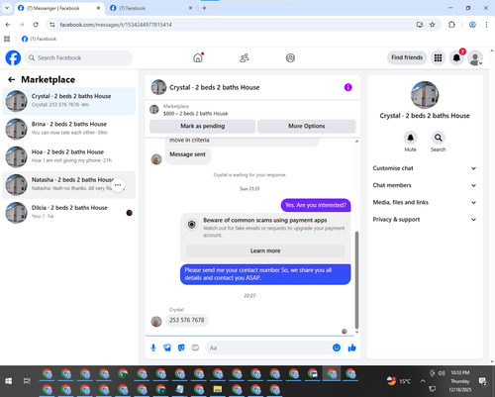Search in the Crystal conversation

(438, 138)
